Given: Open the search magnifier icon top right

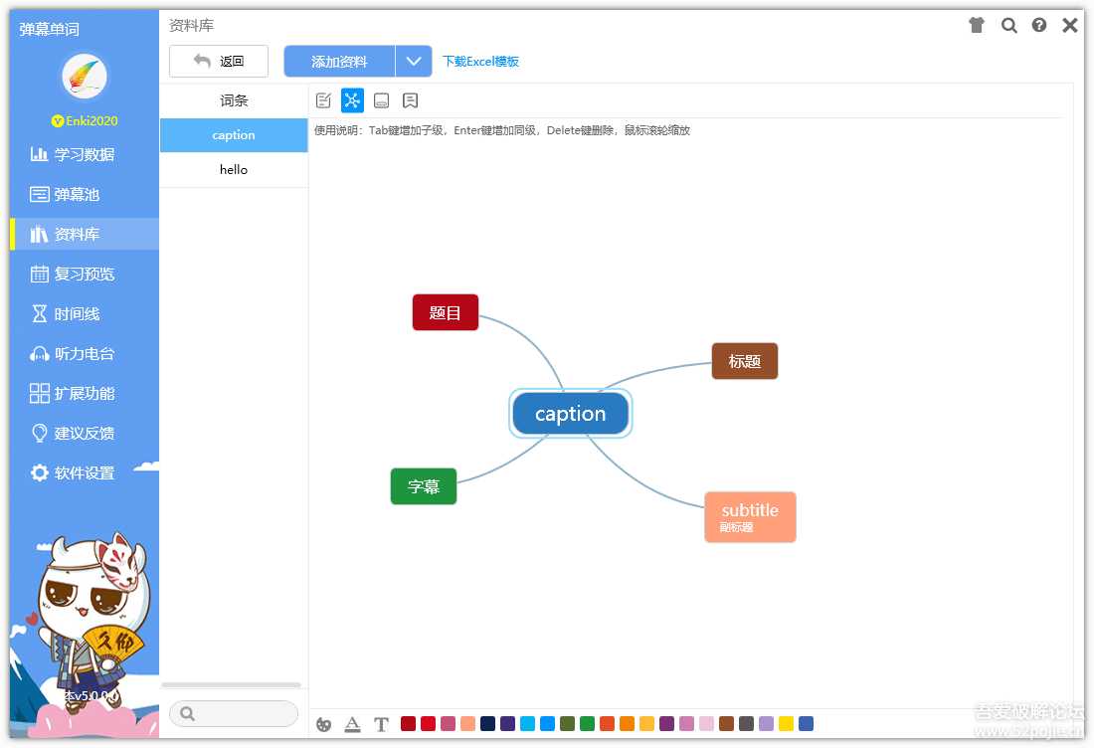Looking at the screenshot, I should click(1008, 26).
